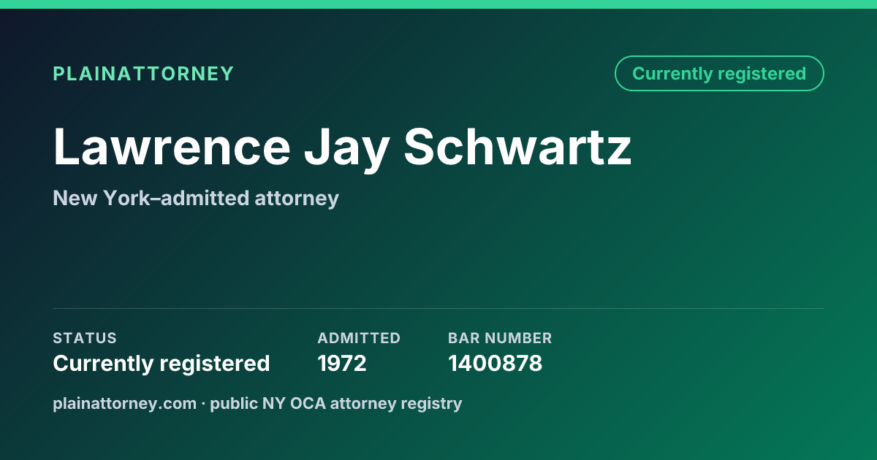The image size is (877, 460).
Task: Click the word attorney in the subtitle
Action: [298, 199]
